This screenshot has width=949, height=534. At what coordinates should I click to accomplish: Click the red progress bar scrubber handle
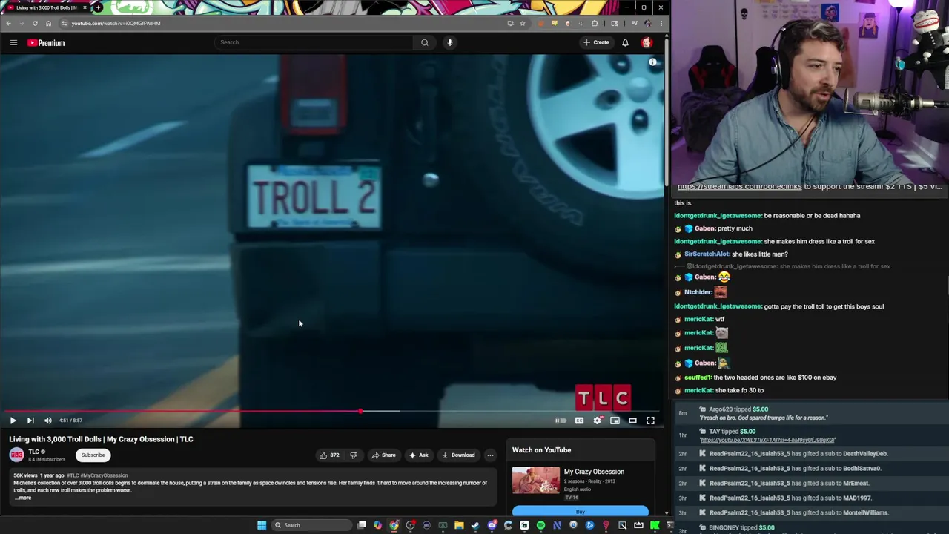(360, 411)
